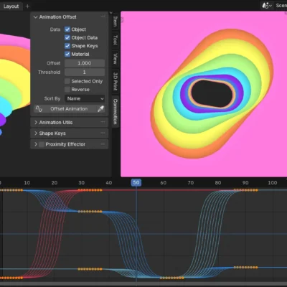Click frame 60 on the timeline ruler

coord(164,183)
